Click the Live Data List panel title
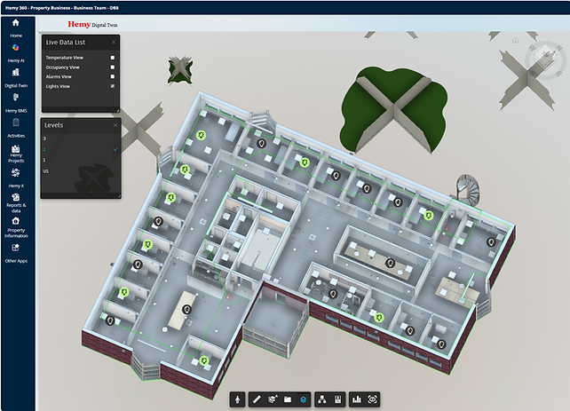 (66, 43)
